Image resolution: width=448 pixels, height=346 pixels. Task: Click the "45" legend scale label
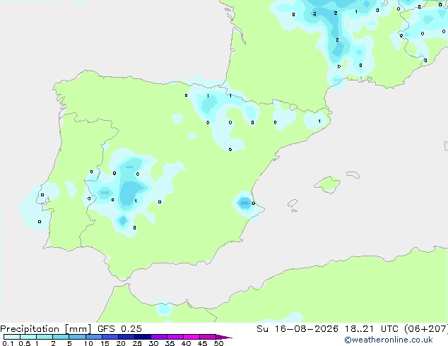point(202,343)
